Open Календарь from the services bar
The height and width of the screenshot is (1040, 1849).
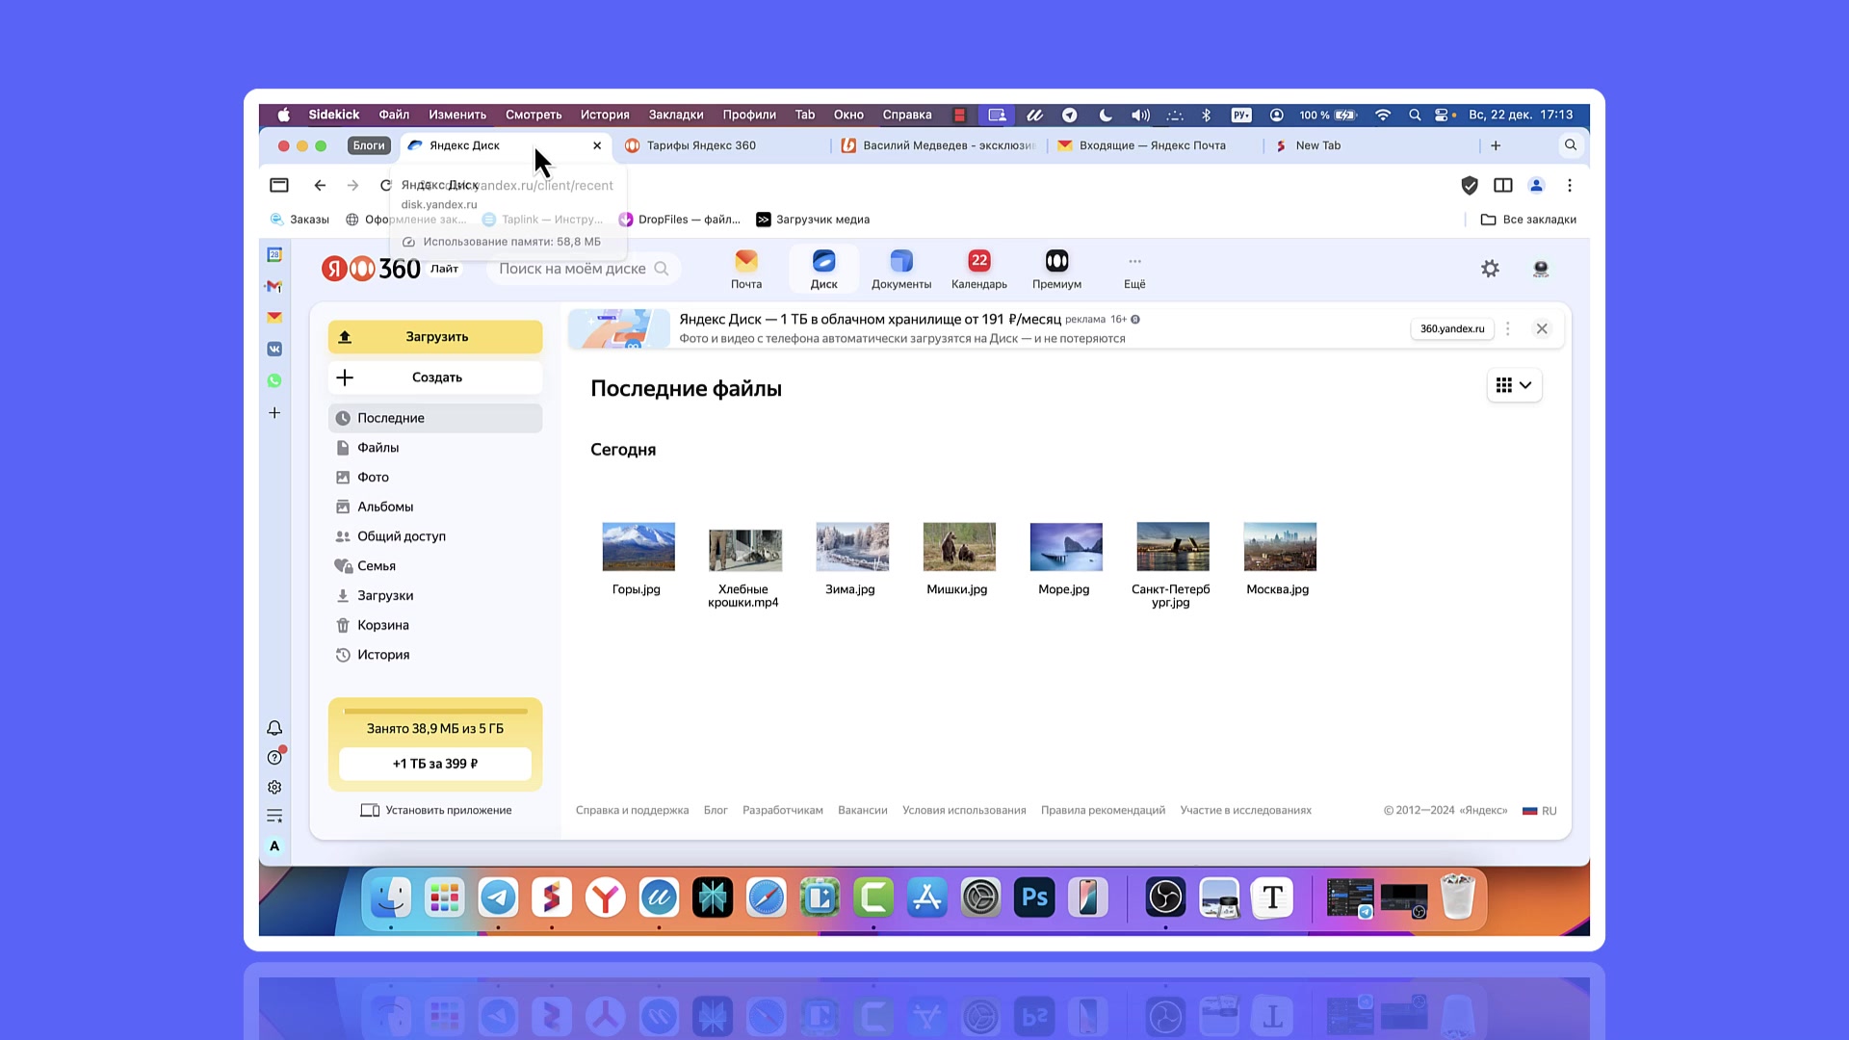click(x=977, y=269)
